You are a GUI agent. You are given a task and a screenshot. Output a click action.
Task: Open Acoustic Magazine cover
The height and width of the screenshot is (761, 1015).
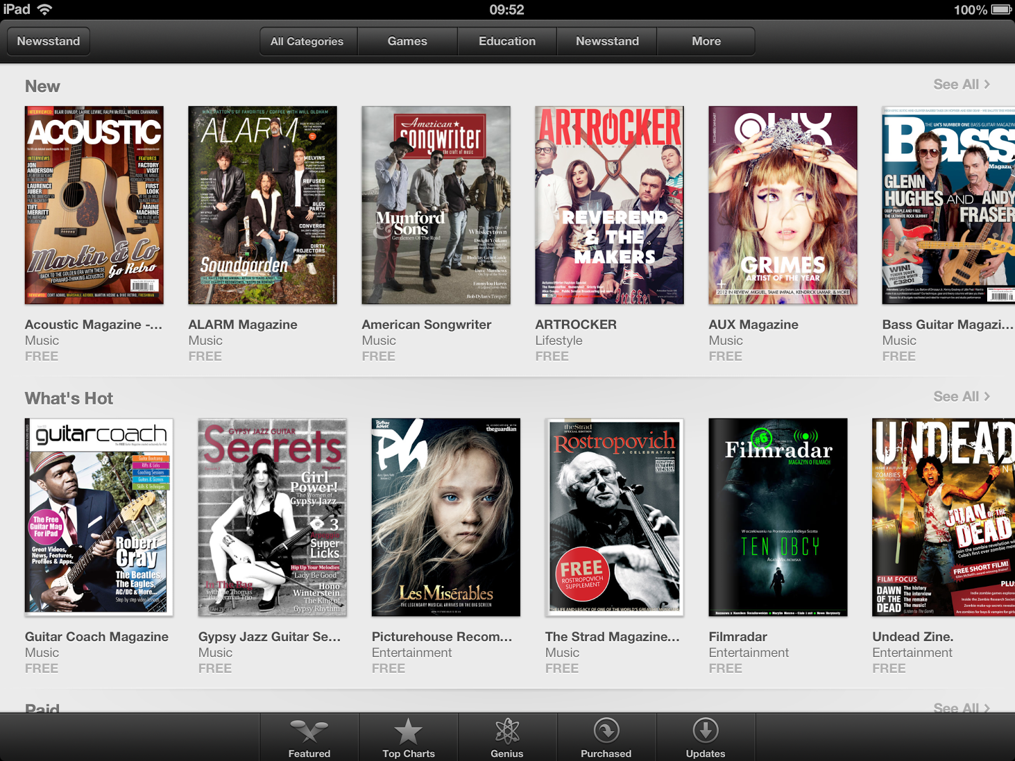[95, 205]
